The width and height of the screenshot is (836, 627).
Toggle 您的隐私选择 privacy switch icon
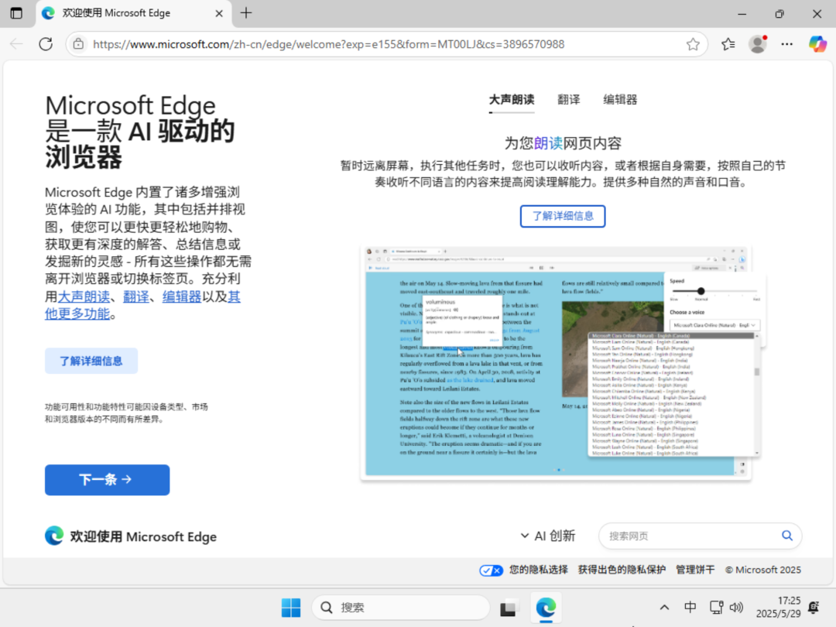[x=491, y=570]
